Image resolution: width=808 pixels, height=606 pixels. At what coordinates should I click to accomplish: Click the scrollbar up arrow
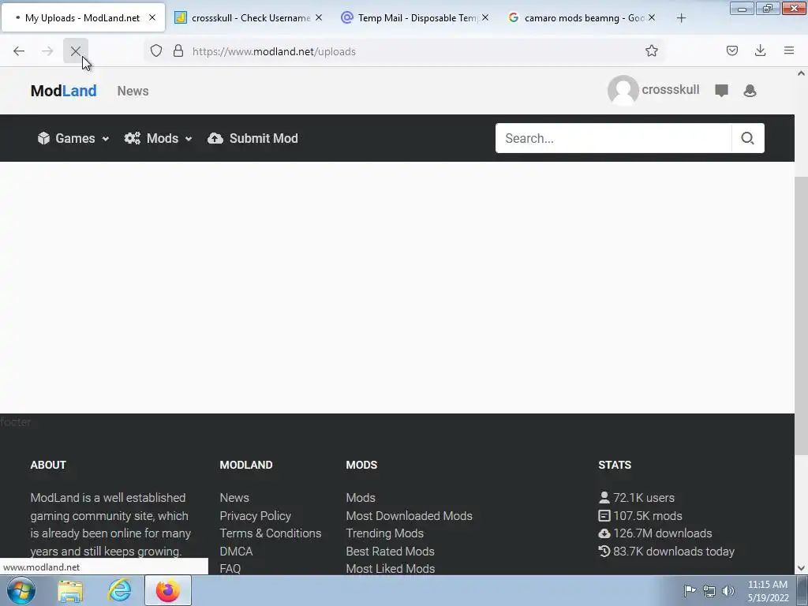click(801, 73)
